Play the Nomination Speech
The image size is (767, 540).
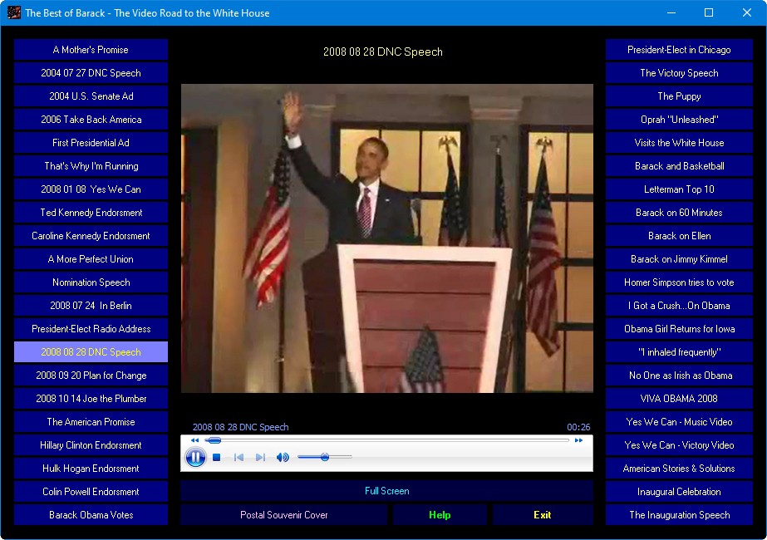(91, 282)
